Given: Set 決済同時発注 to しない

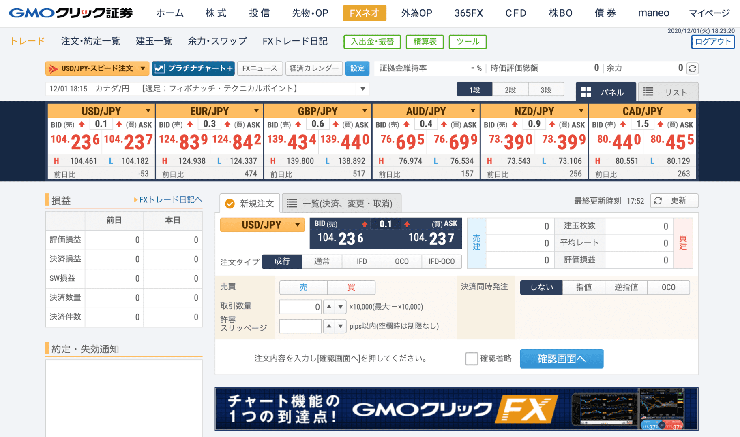Looking at the screenshot, I should click(x=541, y=287).
